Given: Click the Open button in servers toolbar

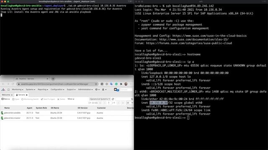Looking at the screenshot, I should pyautogui.click(x=16, y=99).
